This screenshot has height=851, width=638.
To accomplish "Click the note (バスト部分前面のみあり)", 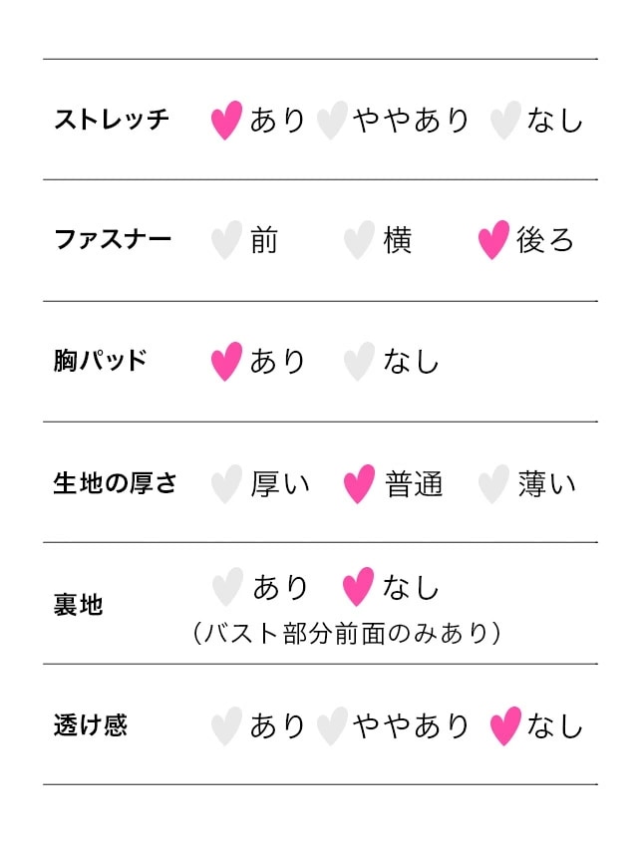I will [348, 634].
